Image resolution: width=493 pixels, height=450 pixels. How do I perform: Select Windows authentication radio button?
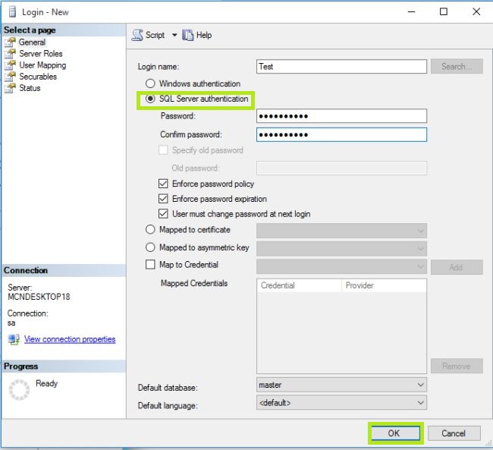(150, 83)
